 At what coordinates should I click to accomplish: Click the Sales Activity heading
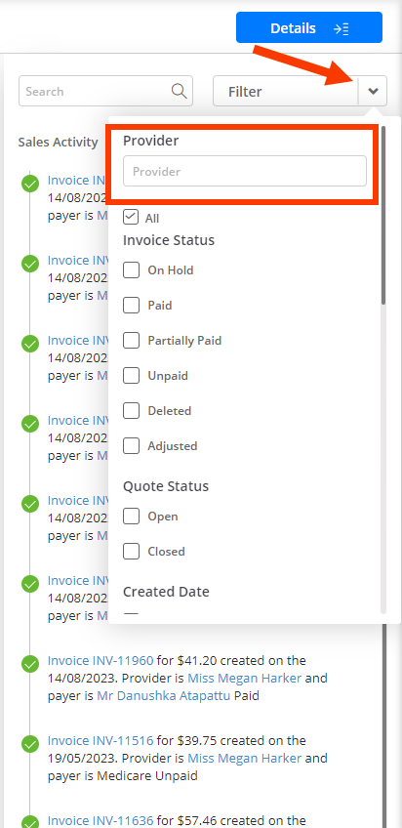[58, 142]
